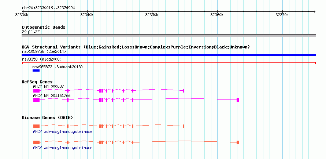Open the nsv965872 (Sudmant2013) variant label
Image resolution: width=326 pixels, height=159 pixels.
pyautogui.click(x=58, y=67)
